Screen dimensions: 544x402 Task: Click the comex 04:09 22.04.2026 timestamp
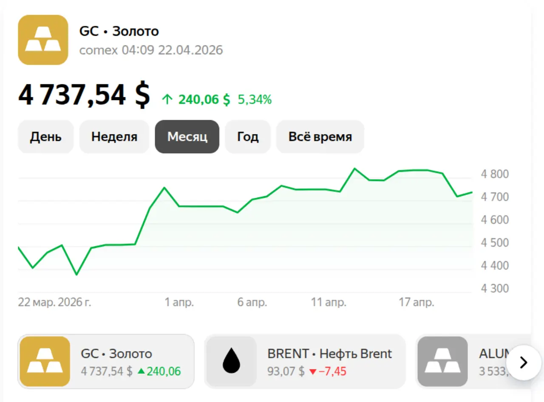(151, 50)
